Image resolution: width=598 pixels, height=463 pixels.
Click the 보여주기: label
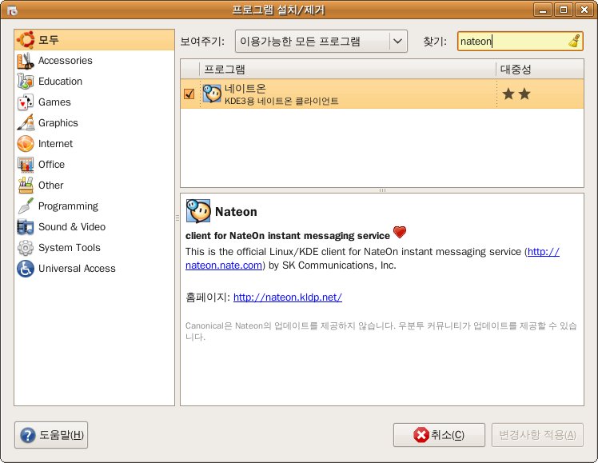[x=202, y=42]
